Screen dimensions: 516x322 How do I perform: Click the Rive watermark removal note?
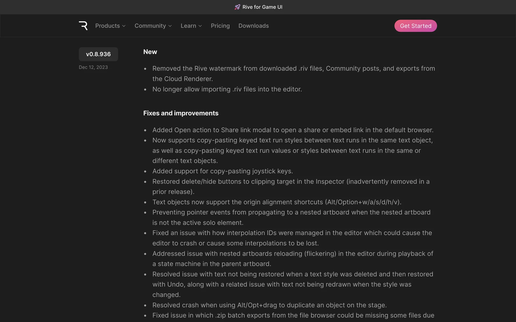click(293, 74)
